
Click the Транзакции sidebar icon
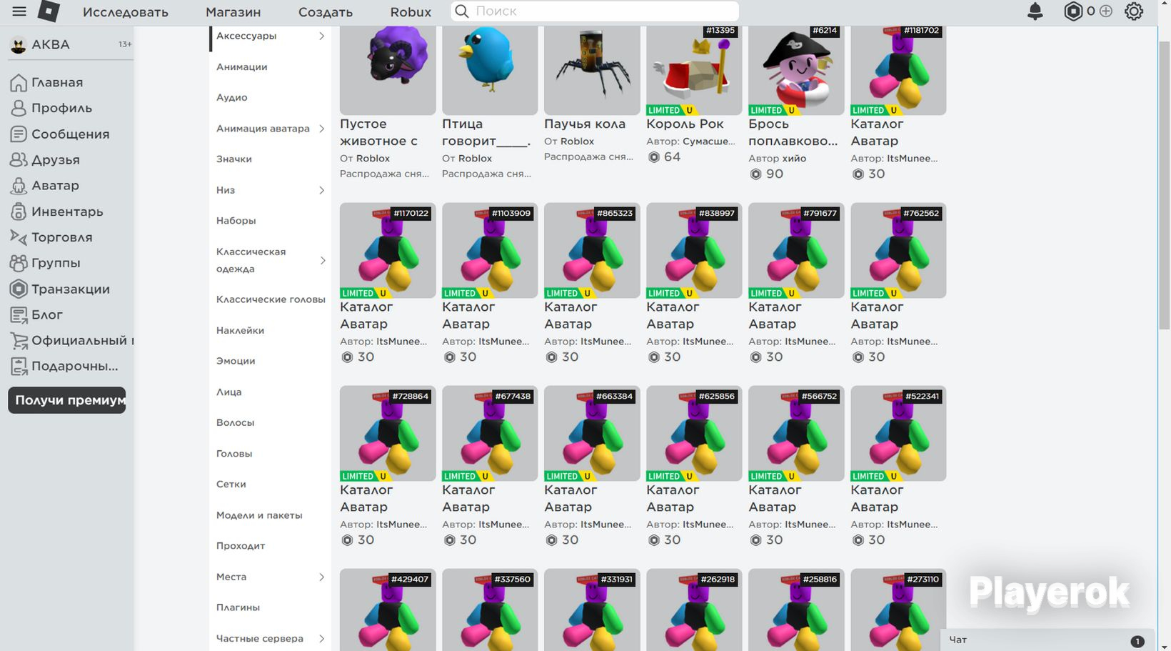coord(19,289)
